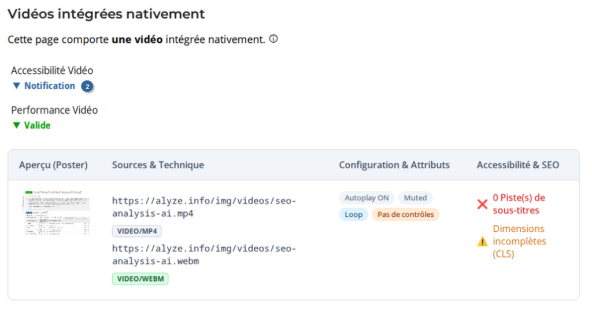592x315 pixels.
Task: Click the green VIDEO/WEBM format badge
Action: [140, 279]
